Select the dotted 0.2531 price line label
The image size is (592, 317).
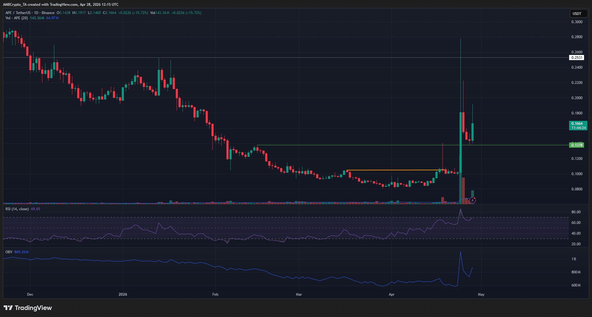point(577,58)
